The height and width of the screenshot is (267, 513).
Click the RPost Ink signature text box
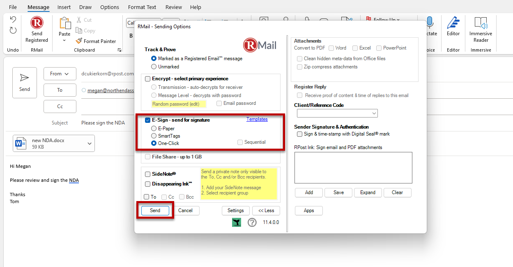(x=353, y=167)
